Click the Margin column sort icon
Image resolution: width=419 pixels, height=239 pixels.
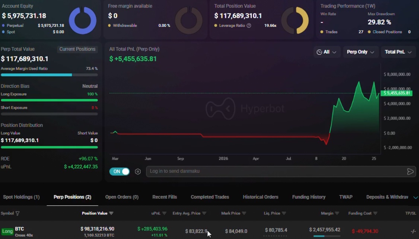(x=337, y=213)
